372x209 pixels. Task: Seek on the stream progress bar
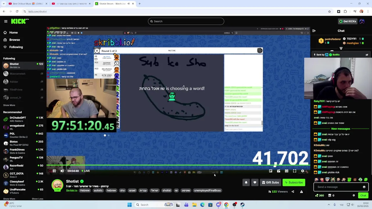click(x=178, y=166)
